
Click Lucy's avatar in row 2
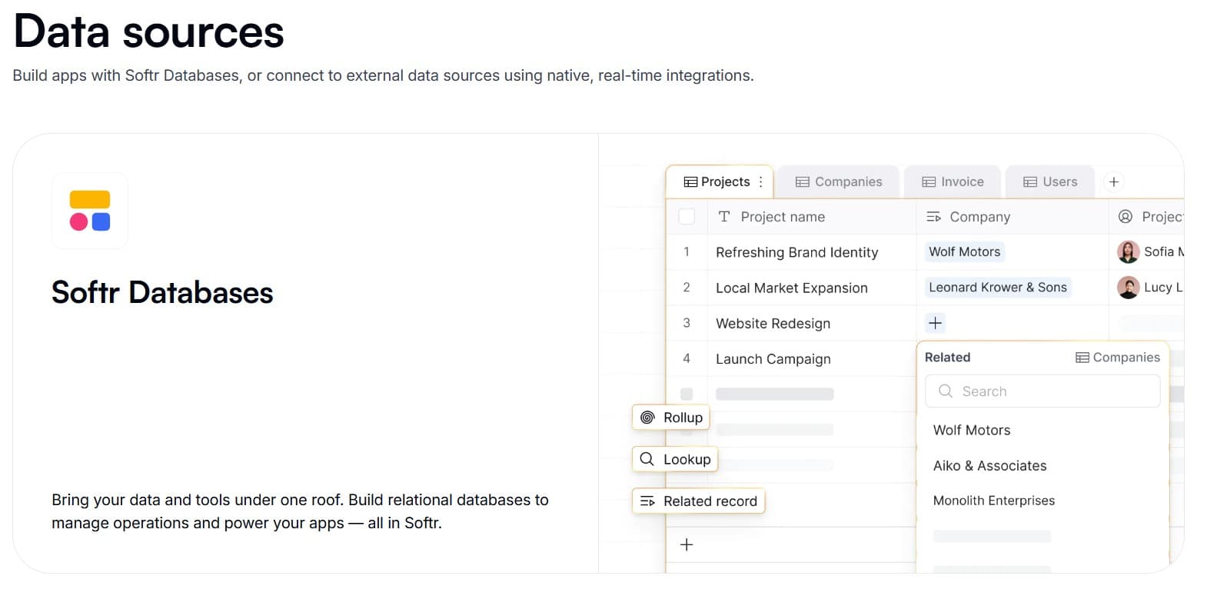pos(1128,288)
